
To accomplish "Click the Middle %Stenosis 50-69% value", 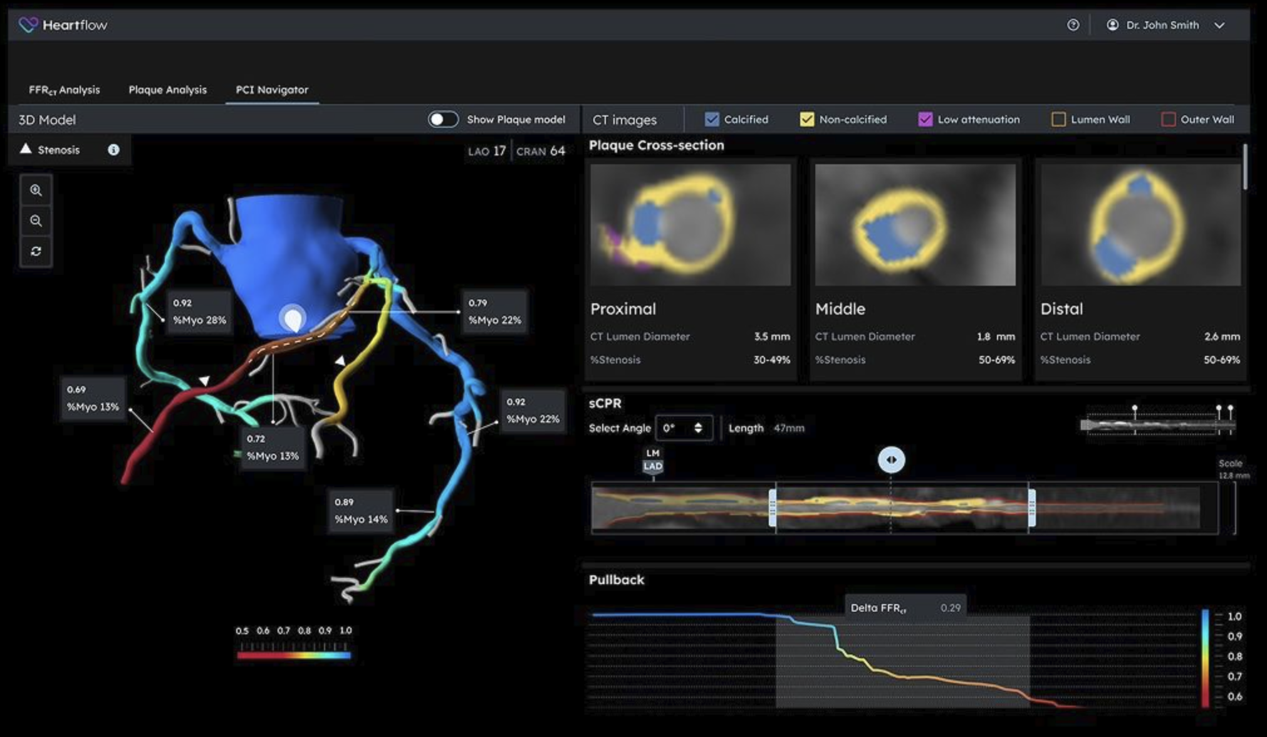I will [x=996, y=360].
